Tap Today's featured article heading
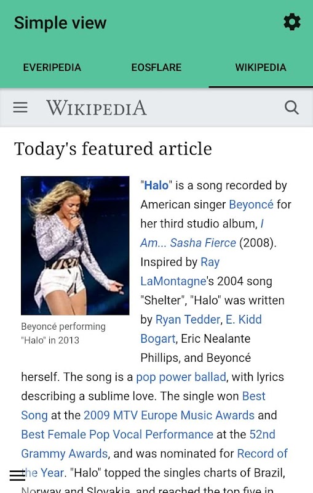This screenshot has width=313, height=493. click(x=113, y=149)
